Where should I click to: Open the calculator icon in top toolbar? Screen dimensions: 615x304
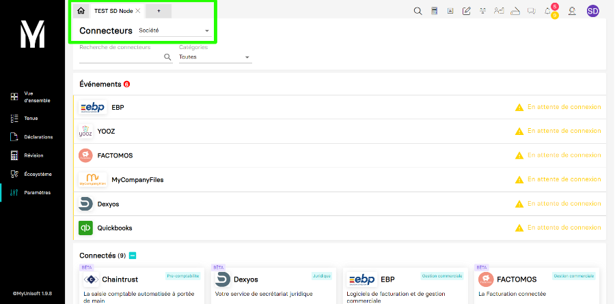click(434, 11)
